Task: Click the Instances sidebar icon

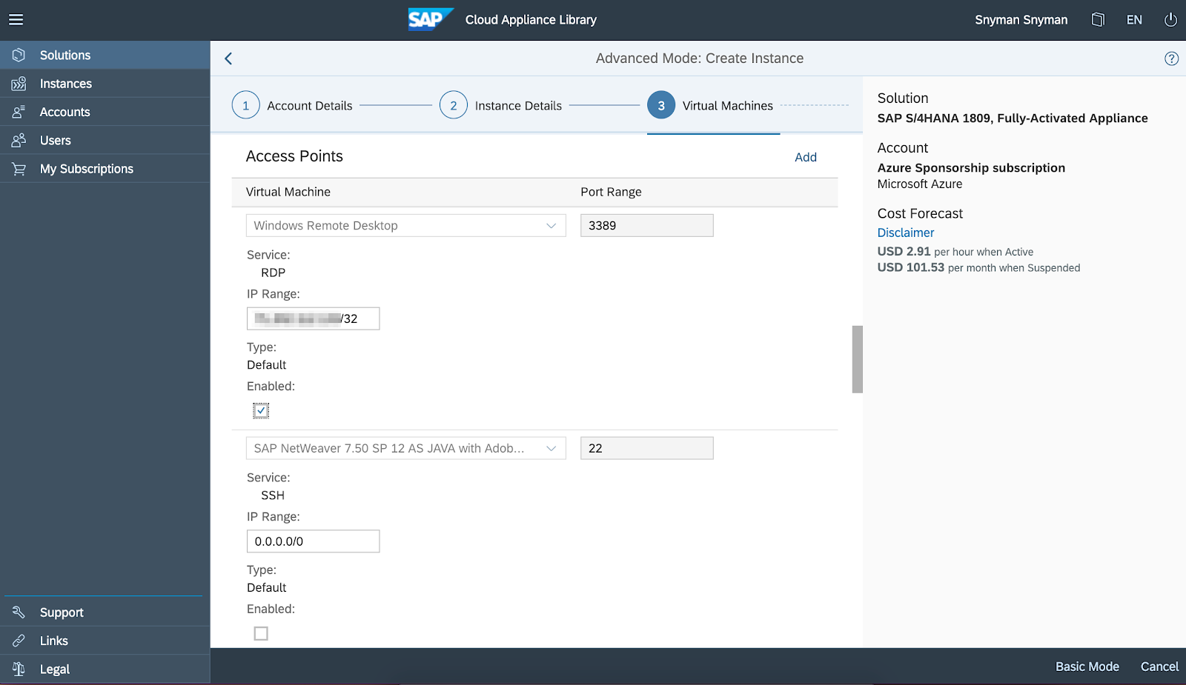Action: pyautogui.click(x=19, y=84)
